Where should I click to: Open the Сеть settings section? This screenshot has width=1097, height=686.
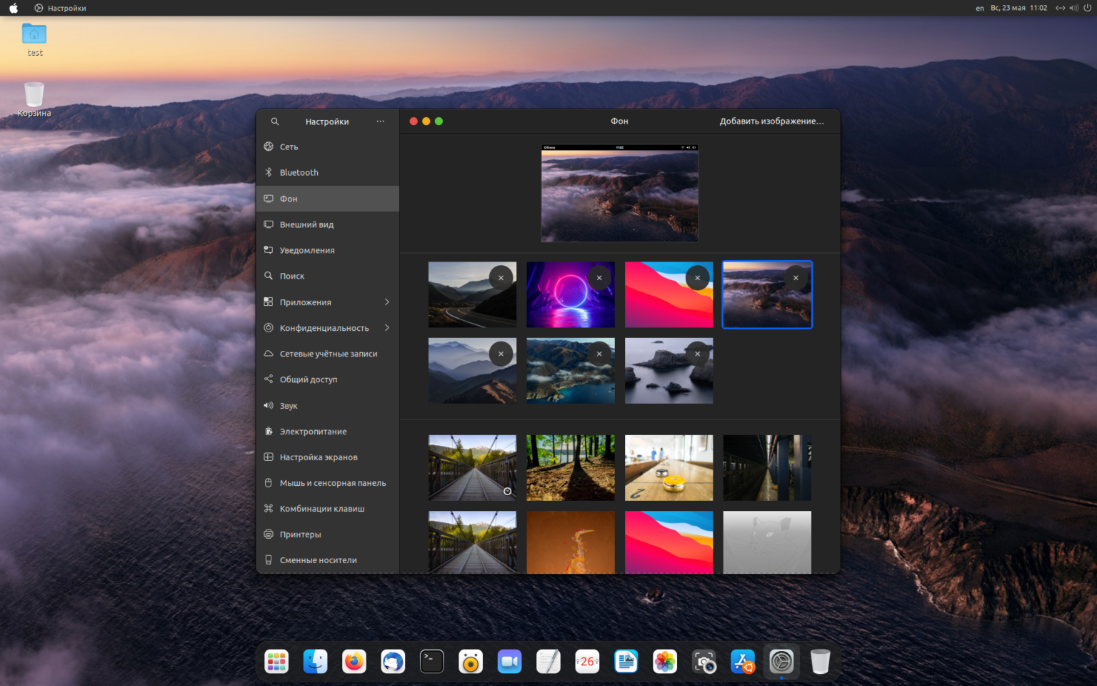[x=328, y=146]
